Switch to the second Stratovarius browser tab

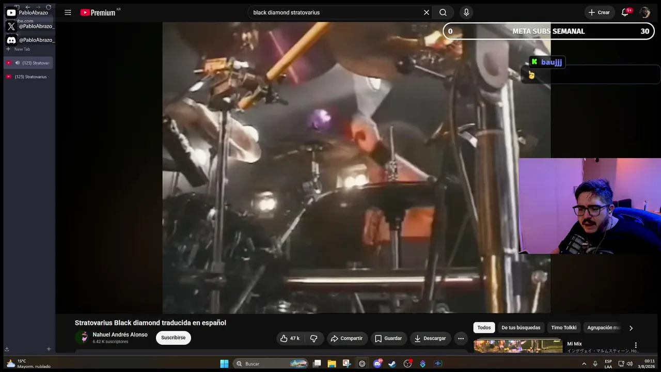click(x=28, y=77)
